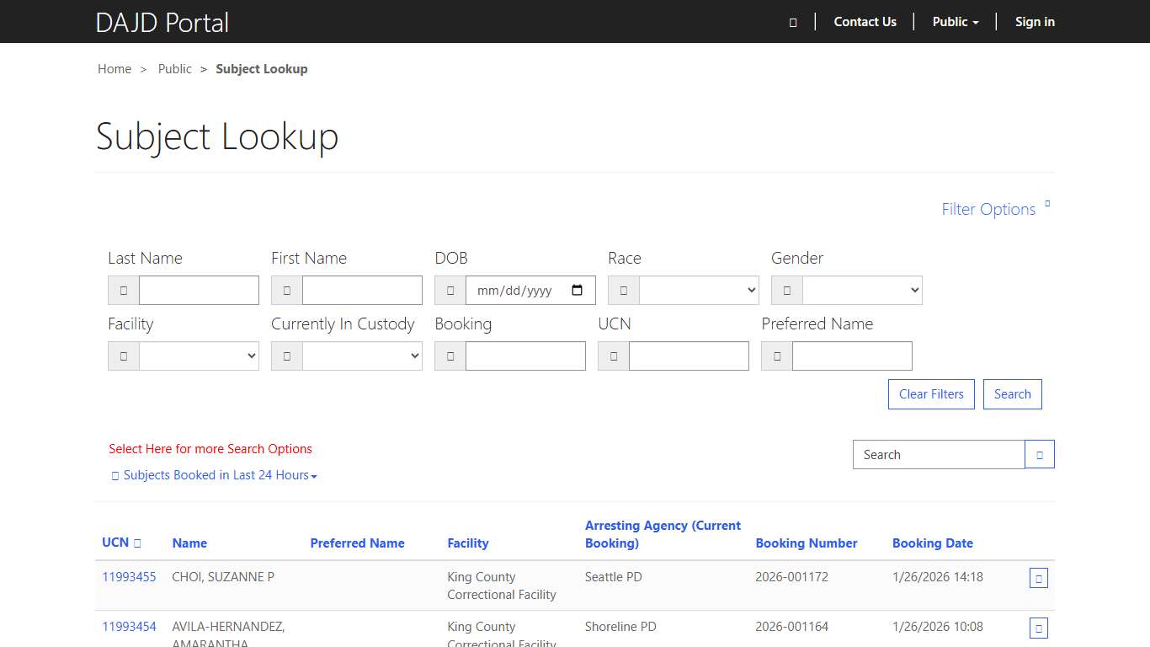
Task: Click the detail icon for booking 2026-001164
Action: point(1038,628)
